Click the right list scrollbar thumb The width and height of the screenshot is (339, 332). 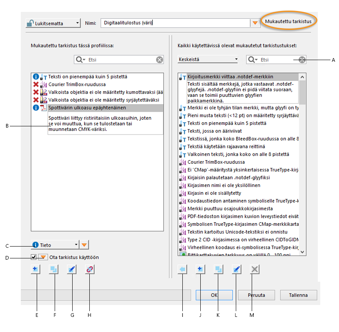[x=302, y=92]
